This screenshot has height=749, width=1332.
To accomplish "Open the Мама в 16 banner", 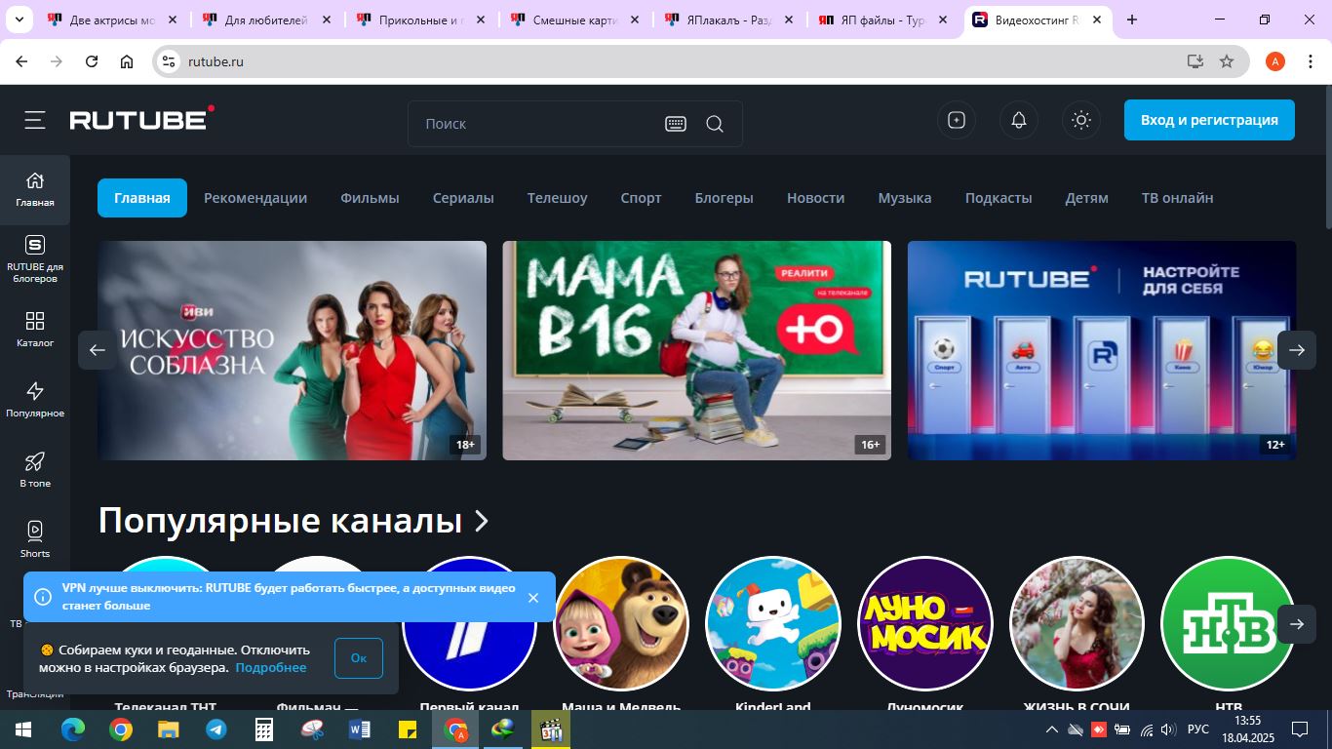I will pyautogui.click(x=696, y=350).
